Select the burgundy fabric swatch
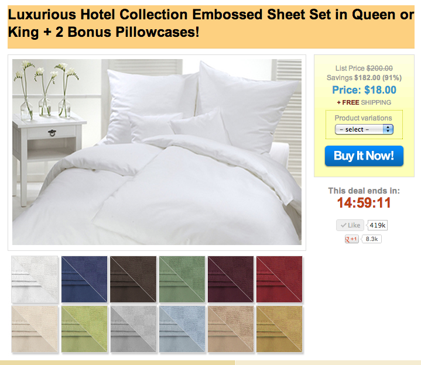Image resolution: width=421 pixels, height=365 pixels. (x=231, y=279)
